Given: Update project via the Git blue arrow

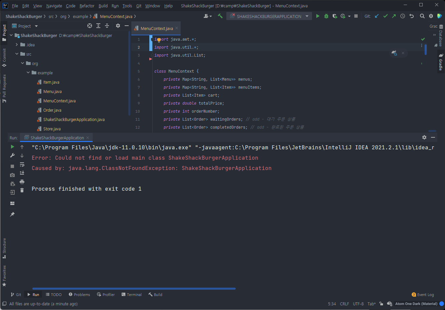Looking at the screenshot, I should click(x=377, y=16).
